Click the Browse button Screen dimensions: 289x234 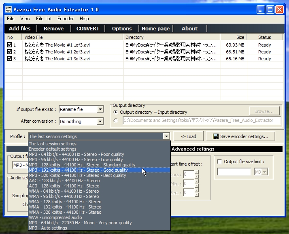click(x=264, y=111)
